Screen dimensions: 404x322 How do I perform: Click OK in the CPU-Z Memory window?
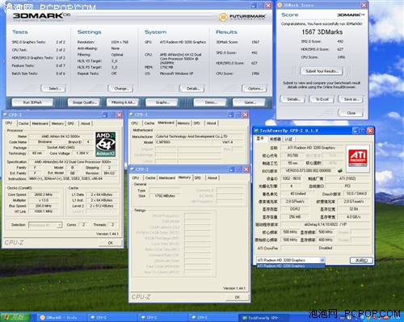pos(237,297)
